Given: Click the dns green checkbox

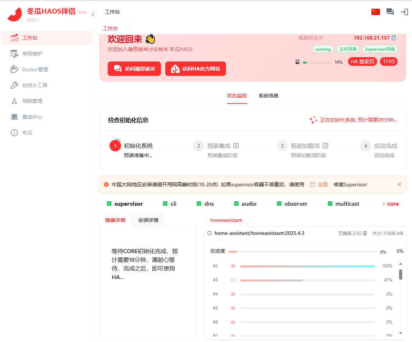Looking at the screenshot, I should 199,204.
